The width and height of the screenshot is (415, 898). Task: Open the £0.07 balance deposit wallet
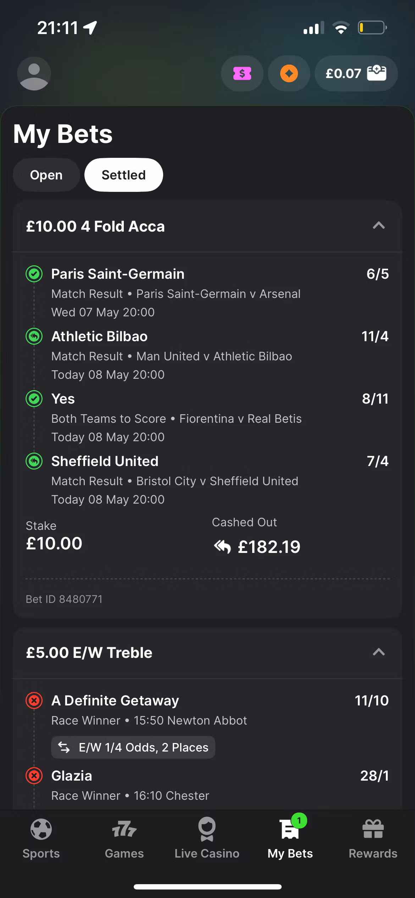click(356, 74)
